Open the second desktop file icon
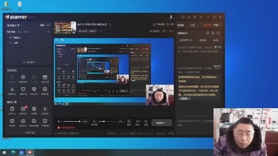 tap(20, 6)
